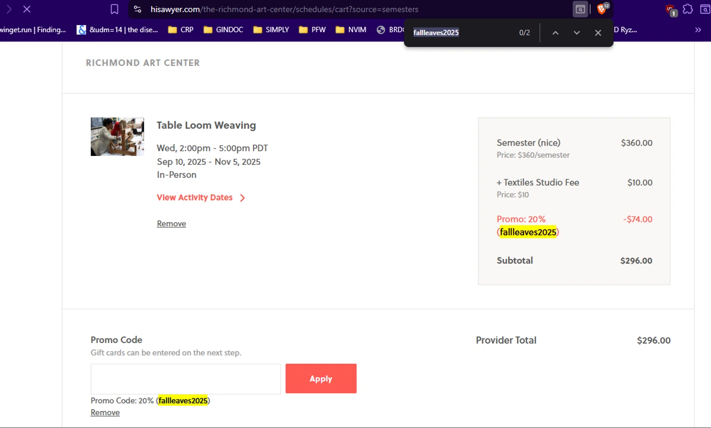This screenshot has height=428, width=711.
Task: Click the forward navigation arrow
Action: [9, 9]
